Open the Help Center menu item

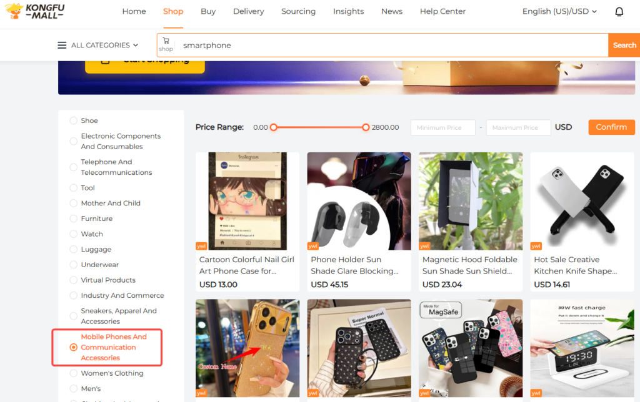tap(442, 11)
